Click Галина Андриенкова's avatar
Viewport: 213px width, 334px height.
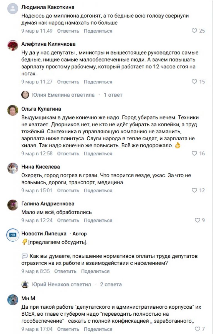pos(13,205)
